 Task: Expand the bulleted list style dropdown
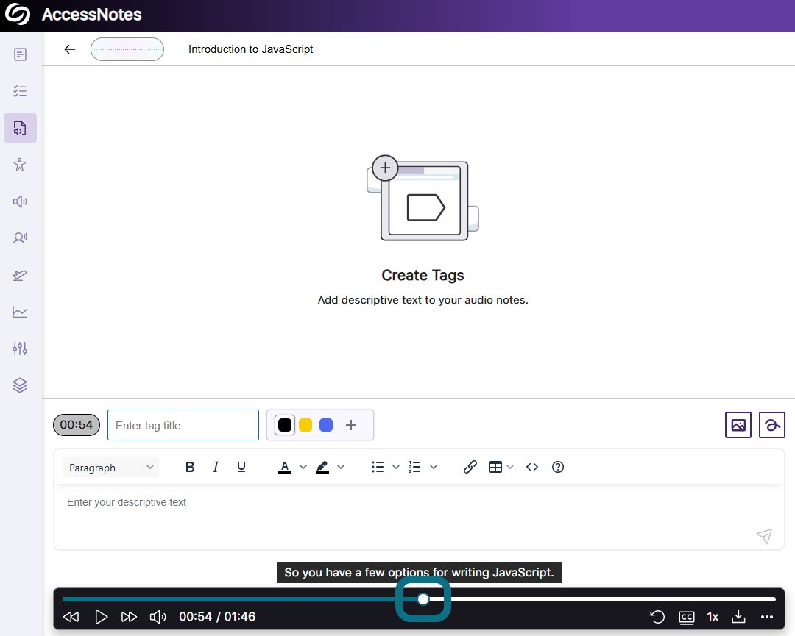click(396, 467)
